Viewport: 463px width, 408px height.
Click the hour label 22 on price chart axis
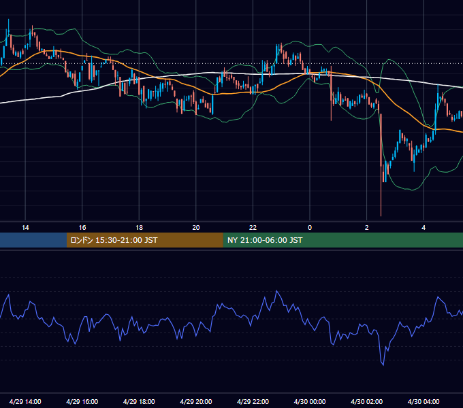[253, 228]
